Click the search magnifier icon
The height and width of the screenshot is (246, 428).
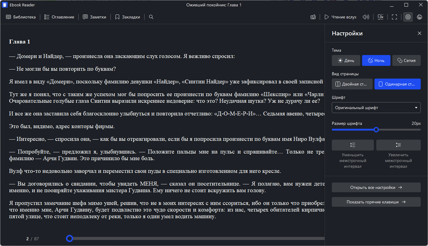pos(151,17)
